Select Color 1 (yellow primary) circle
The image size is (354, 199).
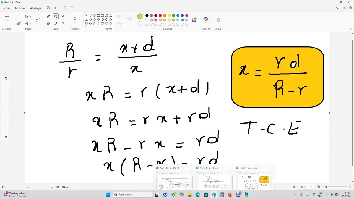[x=140, y=17]
